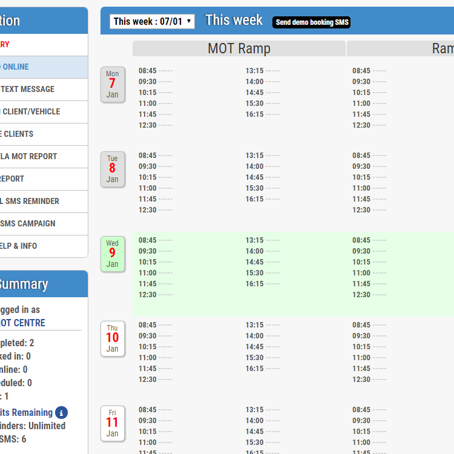
Task: Click the MOT Ramp column header
Action: pos(239,48)
